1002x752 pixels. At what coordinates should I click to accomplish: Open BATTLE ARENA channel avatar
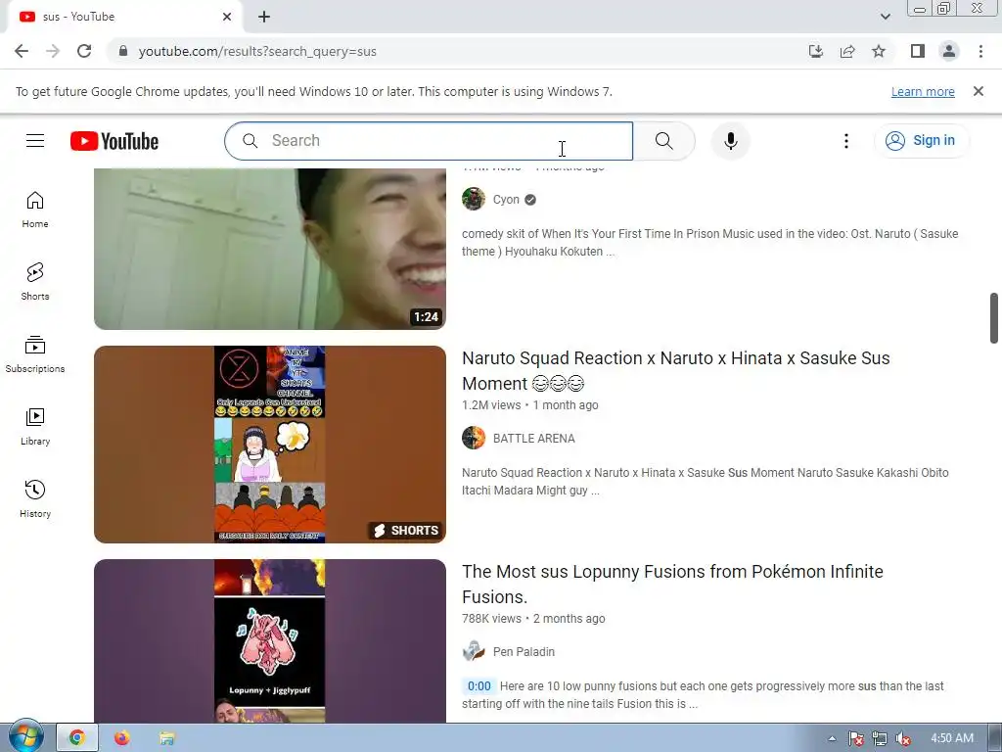pyautogui.click(x=474, y=438)
